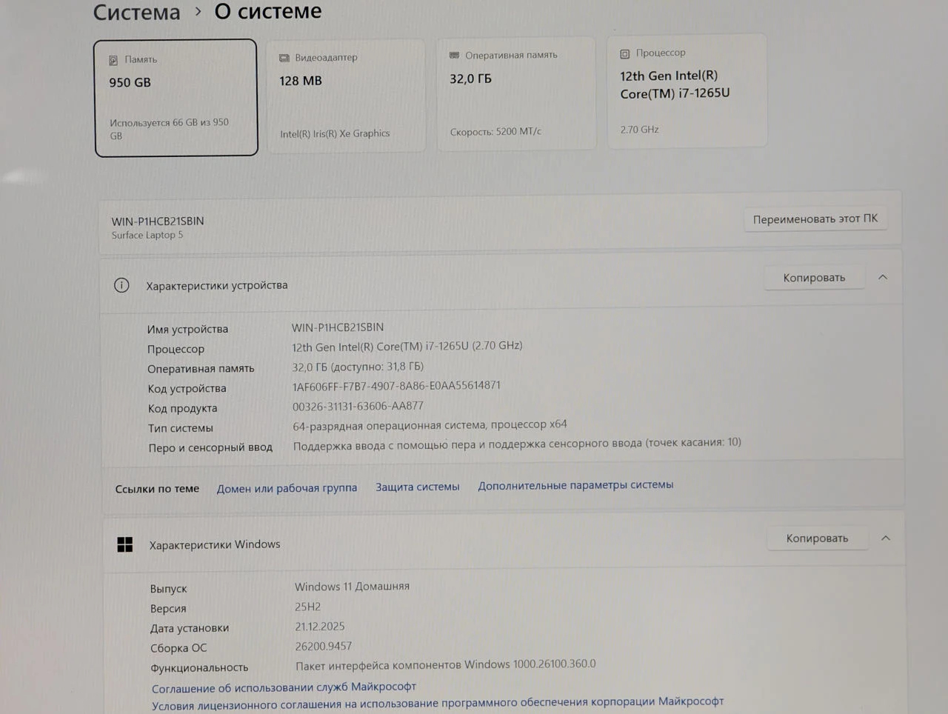Screen dimensions: 948x714
Task: Open Дополнительные параметры системы link
Action: 575,485
